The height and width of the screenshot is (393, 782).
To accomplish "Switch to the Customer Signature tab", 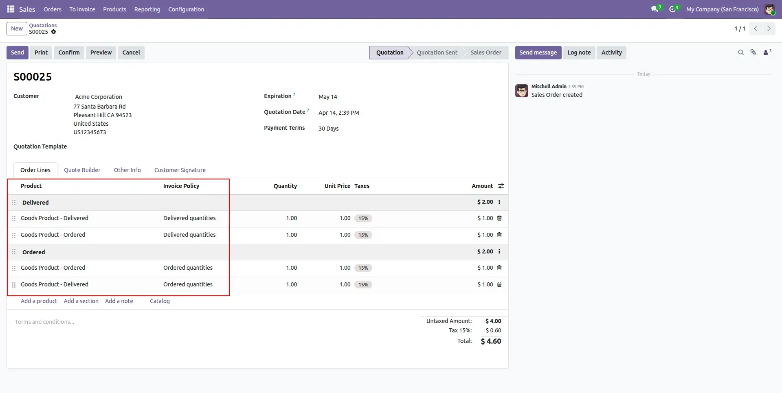I will click(180, 170).
